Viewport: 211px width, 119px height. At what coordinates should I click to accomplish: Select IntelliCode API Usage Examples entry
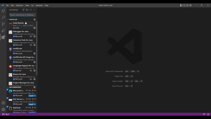point(21,59)
